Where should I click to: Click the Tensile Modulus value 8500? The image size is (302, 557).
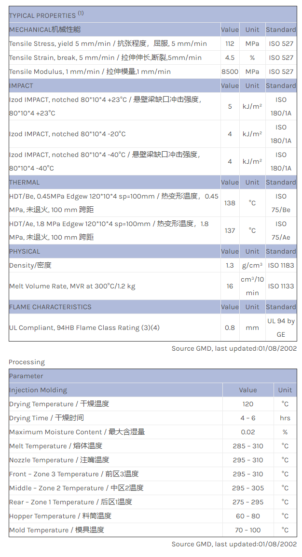pyautogui.click(x=230, y=71)
